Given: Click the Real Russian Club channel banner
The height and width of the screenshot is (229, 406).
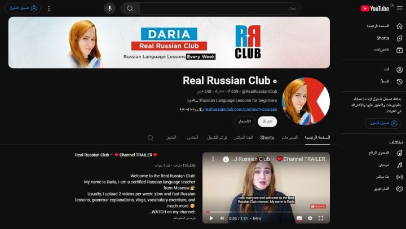Looking at the screenshot, I should pos(169,42).
